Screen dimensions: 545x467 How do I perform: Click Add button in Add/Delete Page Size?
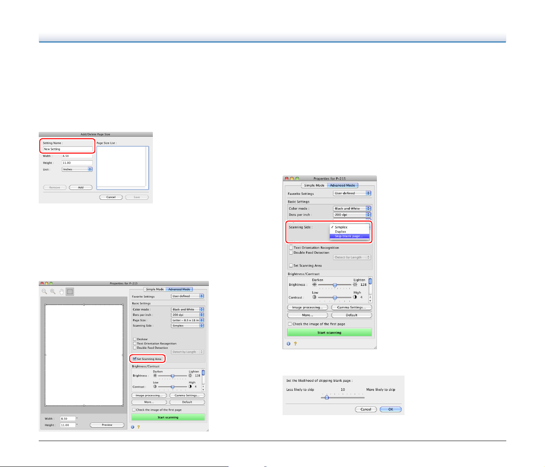pos(81,187)
